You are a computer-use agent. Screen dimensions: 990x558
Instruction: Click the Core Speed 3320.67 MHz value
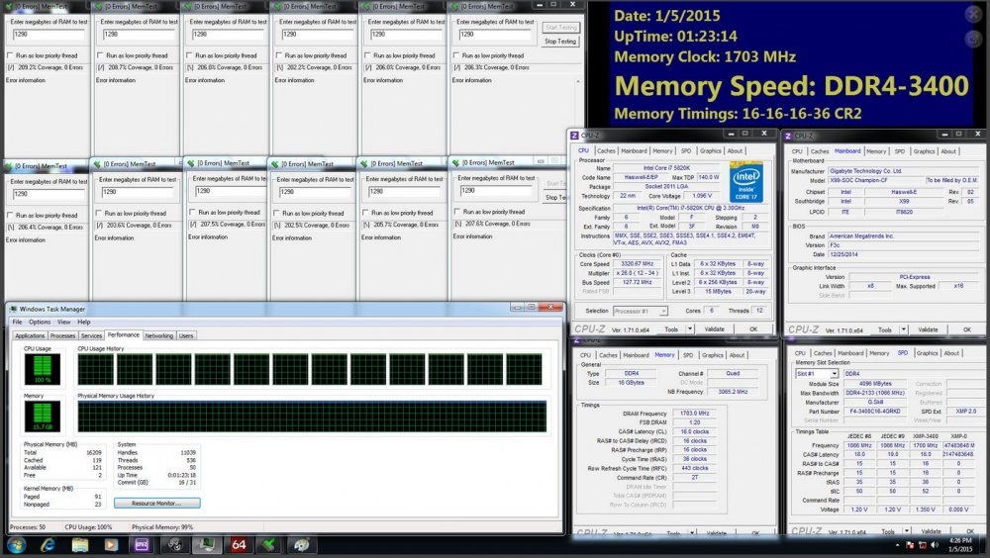coord(637,264)
